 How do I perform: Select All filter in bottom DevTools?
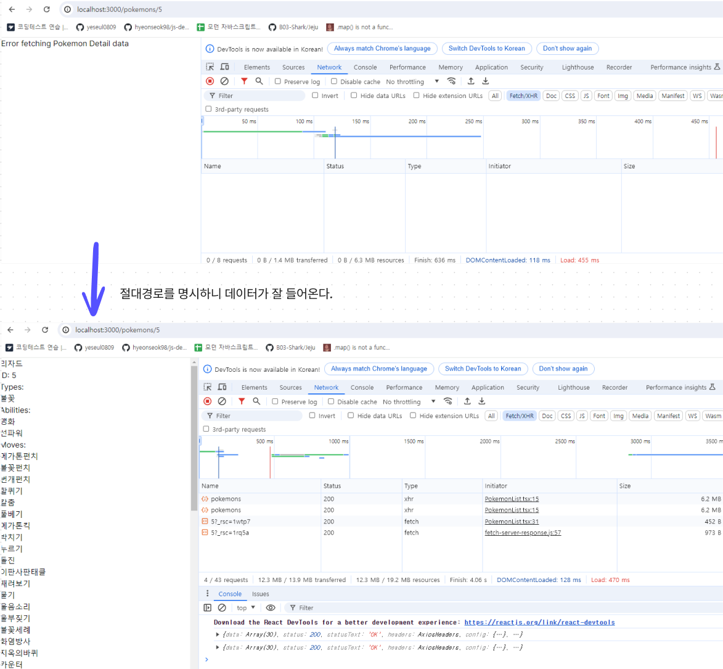[491, 416]
